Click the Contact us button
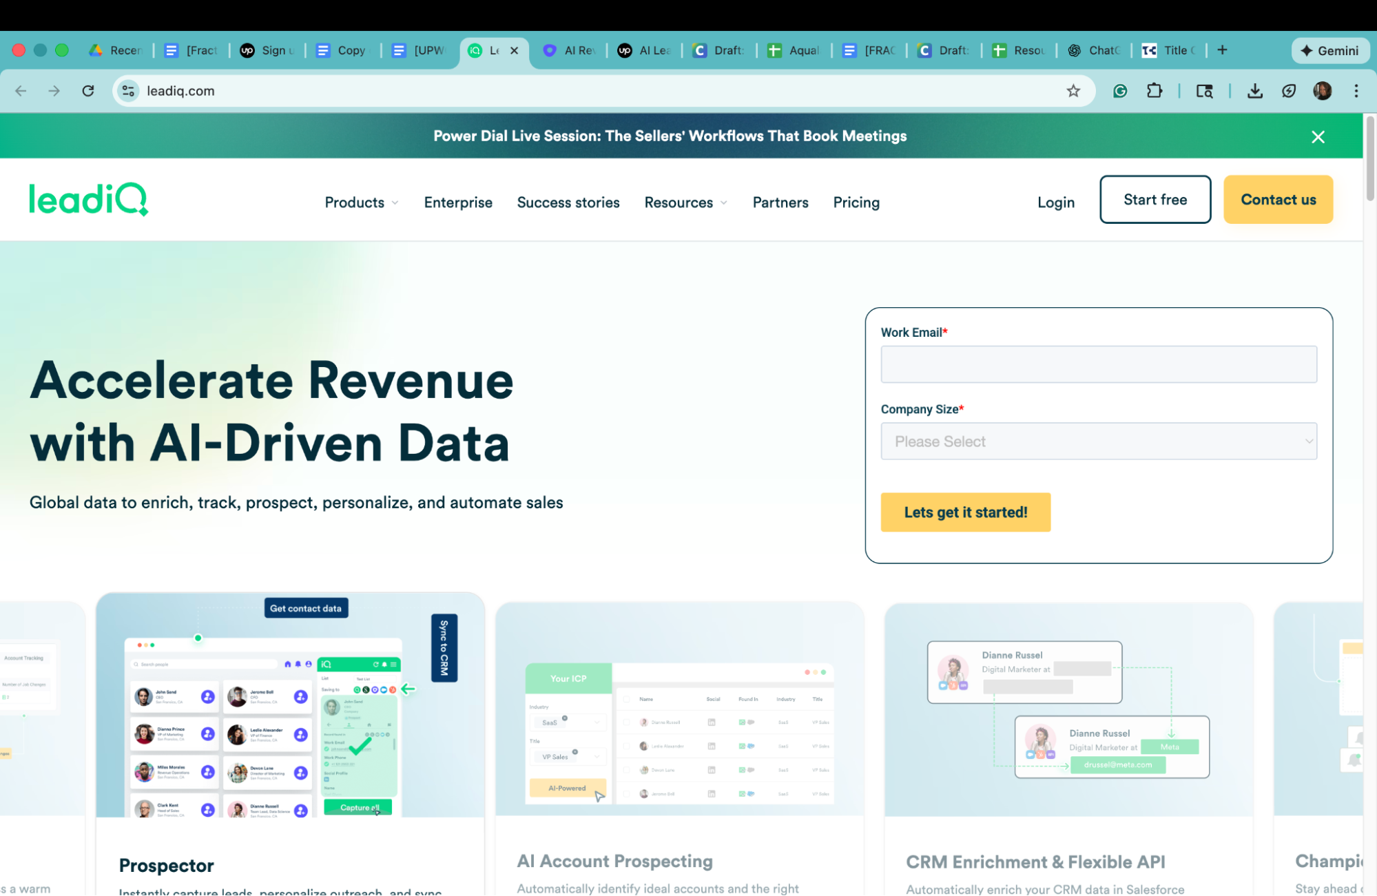The width and height of the screenshot is (1377, 896). coord(1278,200)
